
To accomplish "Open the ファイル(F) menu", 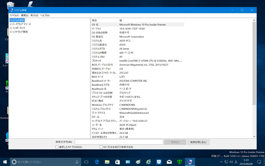I will (14, 15).
